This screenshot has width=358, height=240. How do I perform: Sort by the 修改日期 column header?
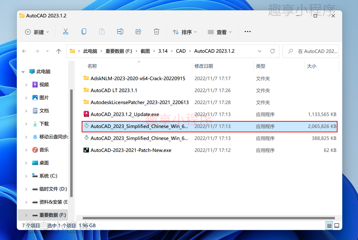tap(204, 66)
